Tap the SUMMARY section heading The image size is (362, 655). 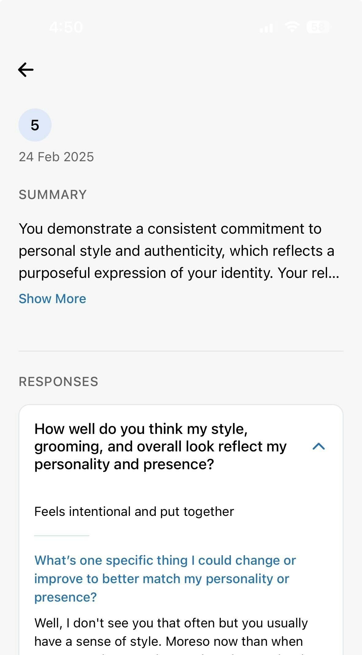pos(53,195)
